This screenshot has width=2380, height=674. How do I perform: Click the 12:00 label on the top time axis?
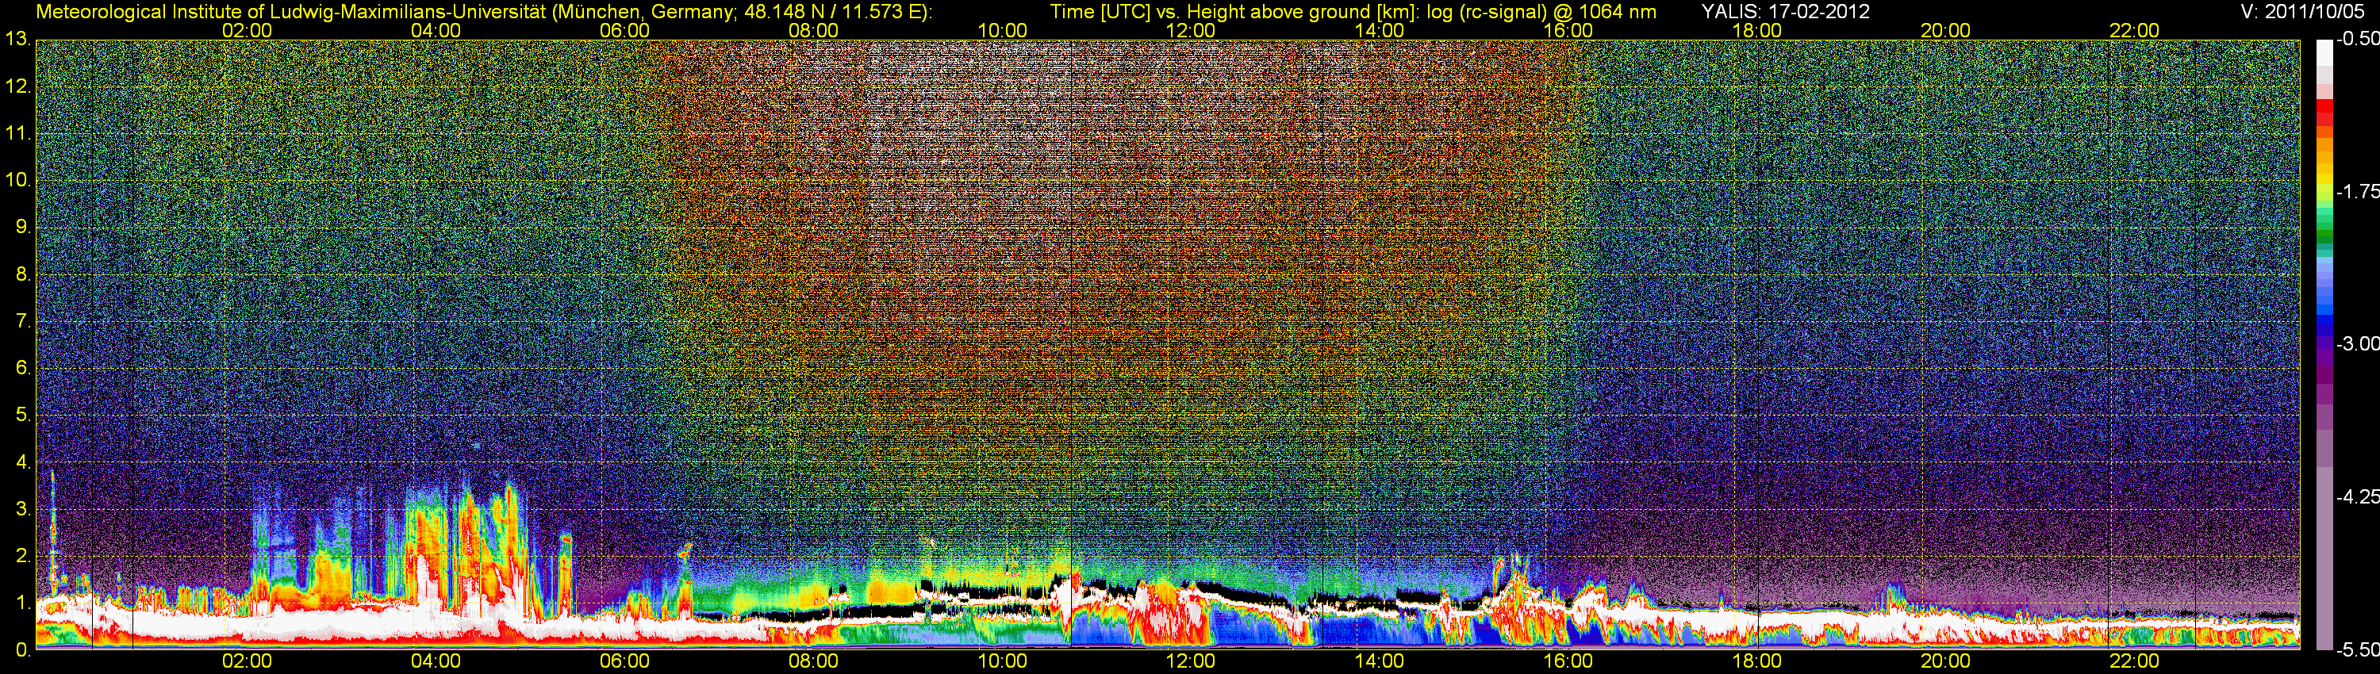(x=1190, y=30)
